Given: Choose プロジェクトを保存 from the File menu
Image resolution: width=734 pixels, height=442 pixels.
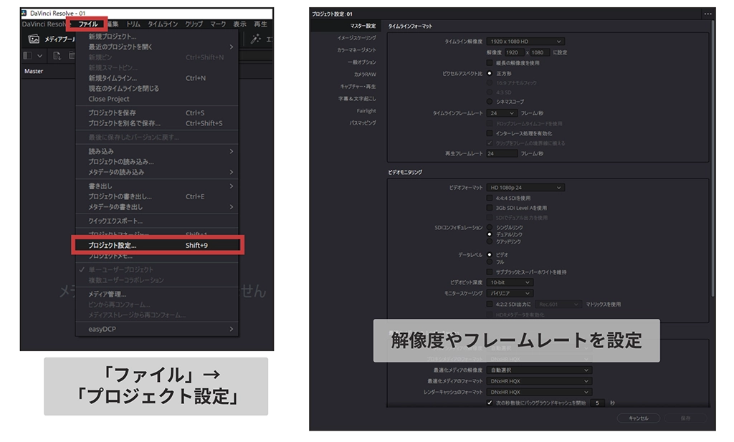Looking at the screenshot, I should click(x=157, y=112).
